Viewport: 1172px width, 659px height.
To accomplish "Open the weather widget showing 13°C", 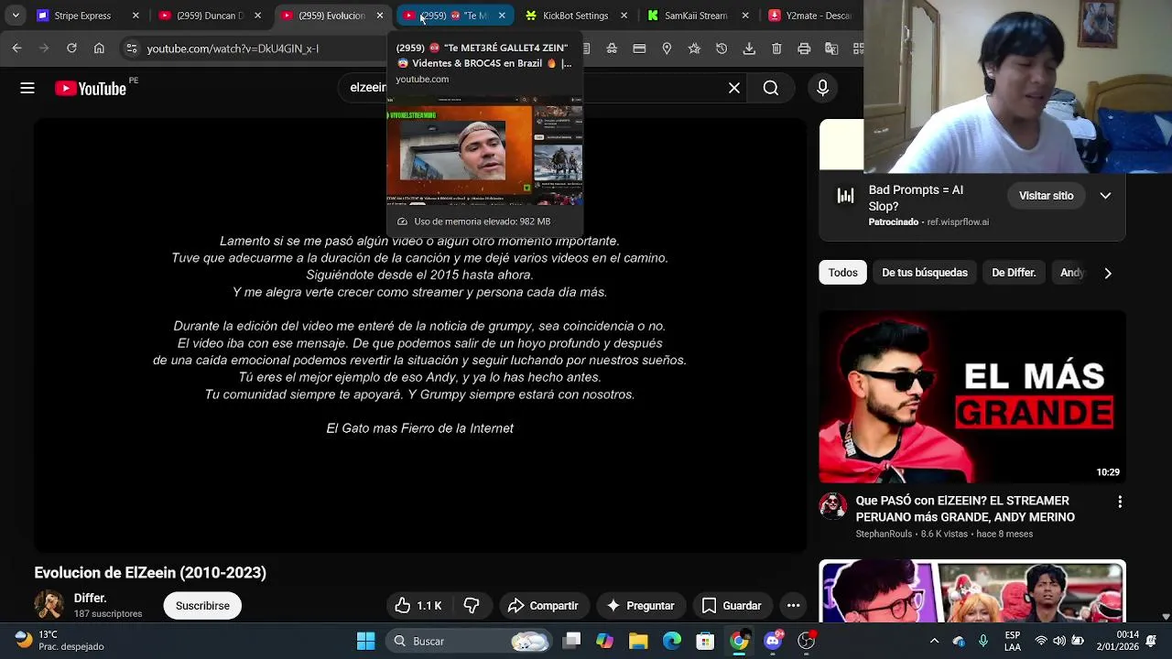I will 60,641.
